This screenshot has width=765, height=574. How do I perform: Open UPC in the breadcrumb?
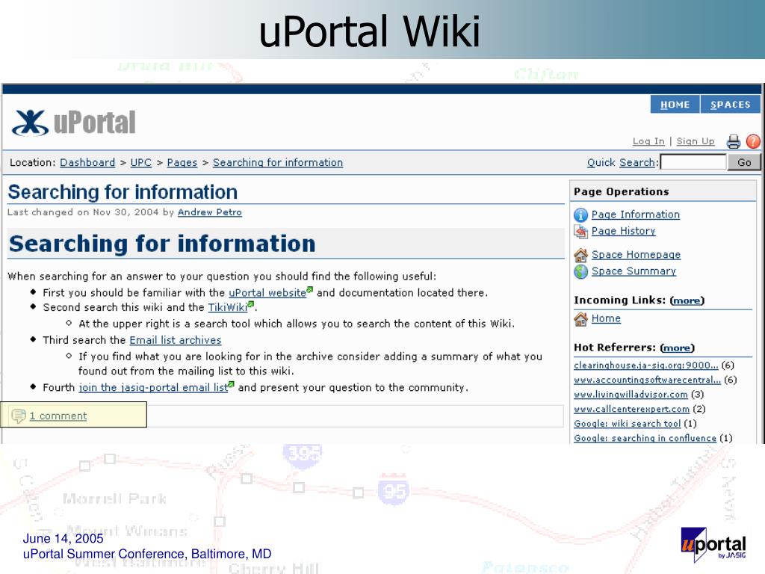point(141,162)
